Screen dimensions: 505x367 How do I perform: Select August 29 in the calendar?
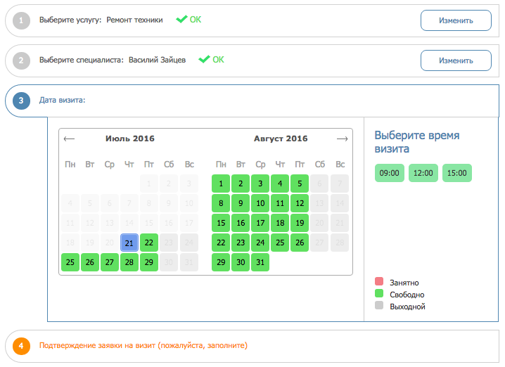pyautogui.click(x=221, y=262)
